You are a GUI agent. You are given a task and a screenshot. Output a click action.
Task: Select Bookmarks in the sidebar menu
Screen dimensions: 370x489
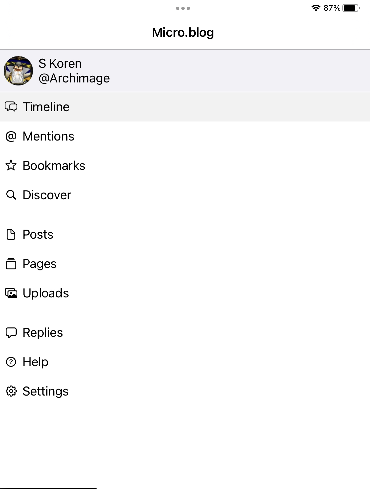[x=54, y=166]
